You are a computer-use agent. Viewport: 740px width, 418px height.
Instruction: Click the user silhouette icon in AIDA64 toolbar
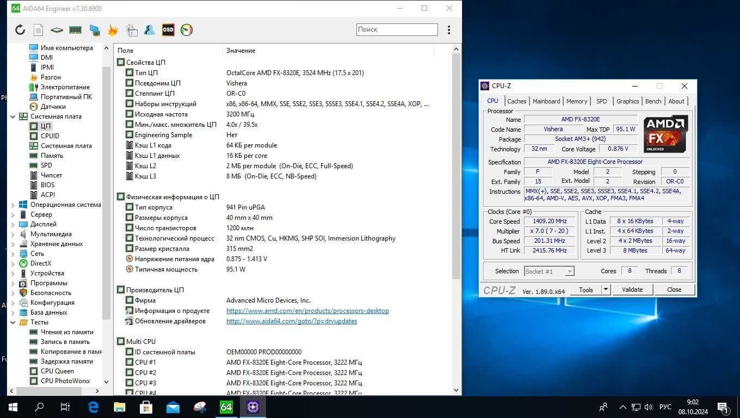tap(150, 30)
